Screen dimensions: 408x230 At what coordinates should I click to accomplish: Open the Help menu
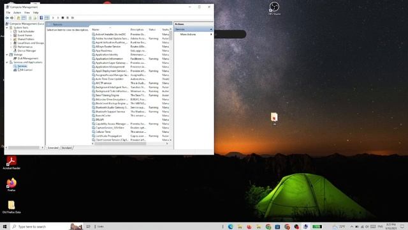pyautogui.click(x=36, y=13)
